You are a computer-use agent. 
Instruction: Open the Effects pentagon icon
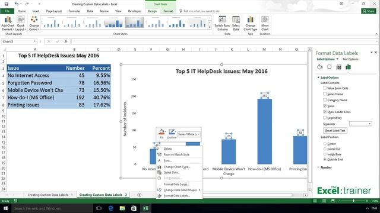(x=329, y=67)
